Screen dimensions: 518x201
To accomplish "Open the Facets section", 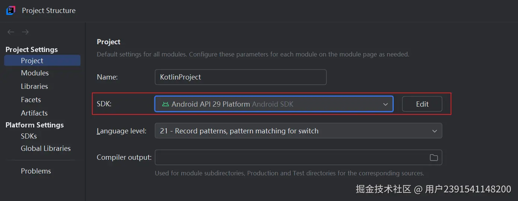I will (31, 100).
